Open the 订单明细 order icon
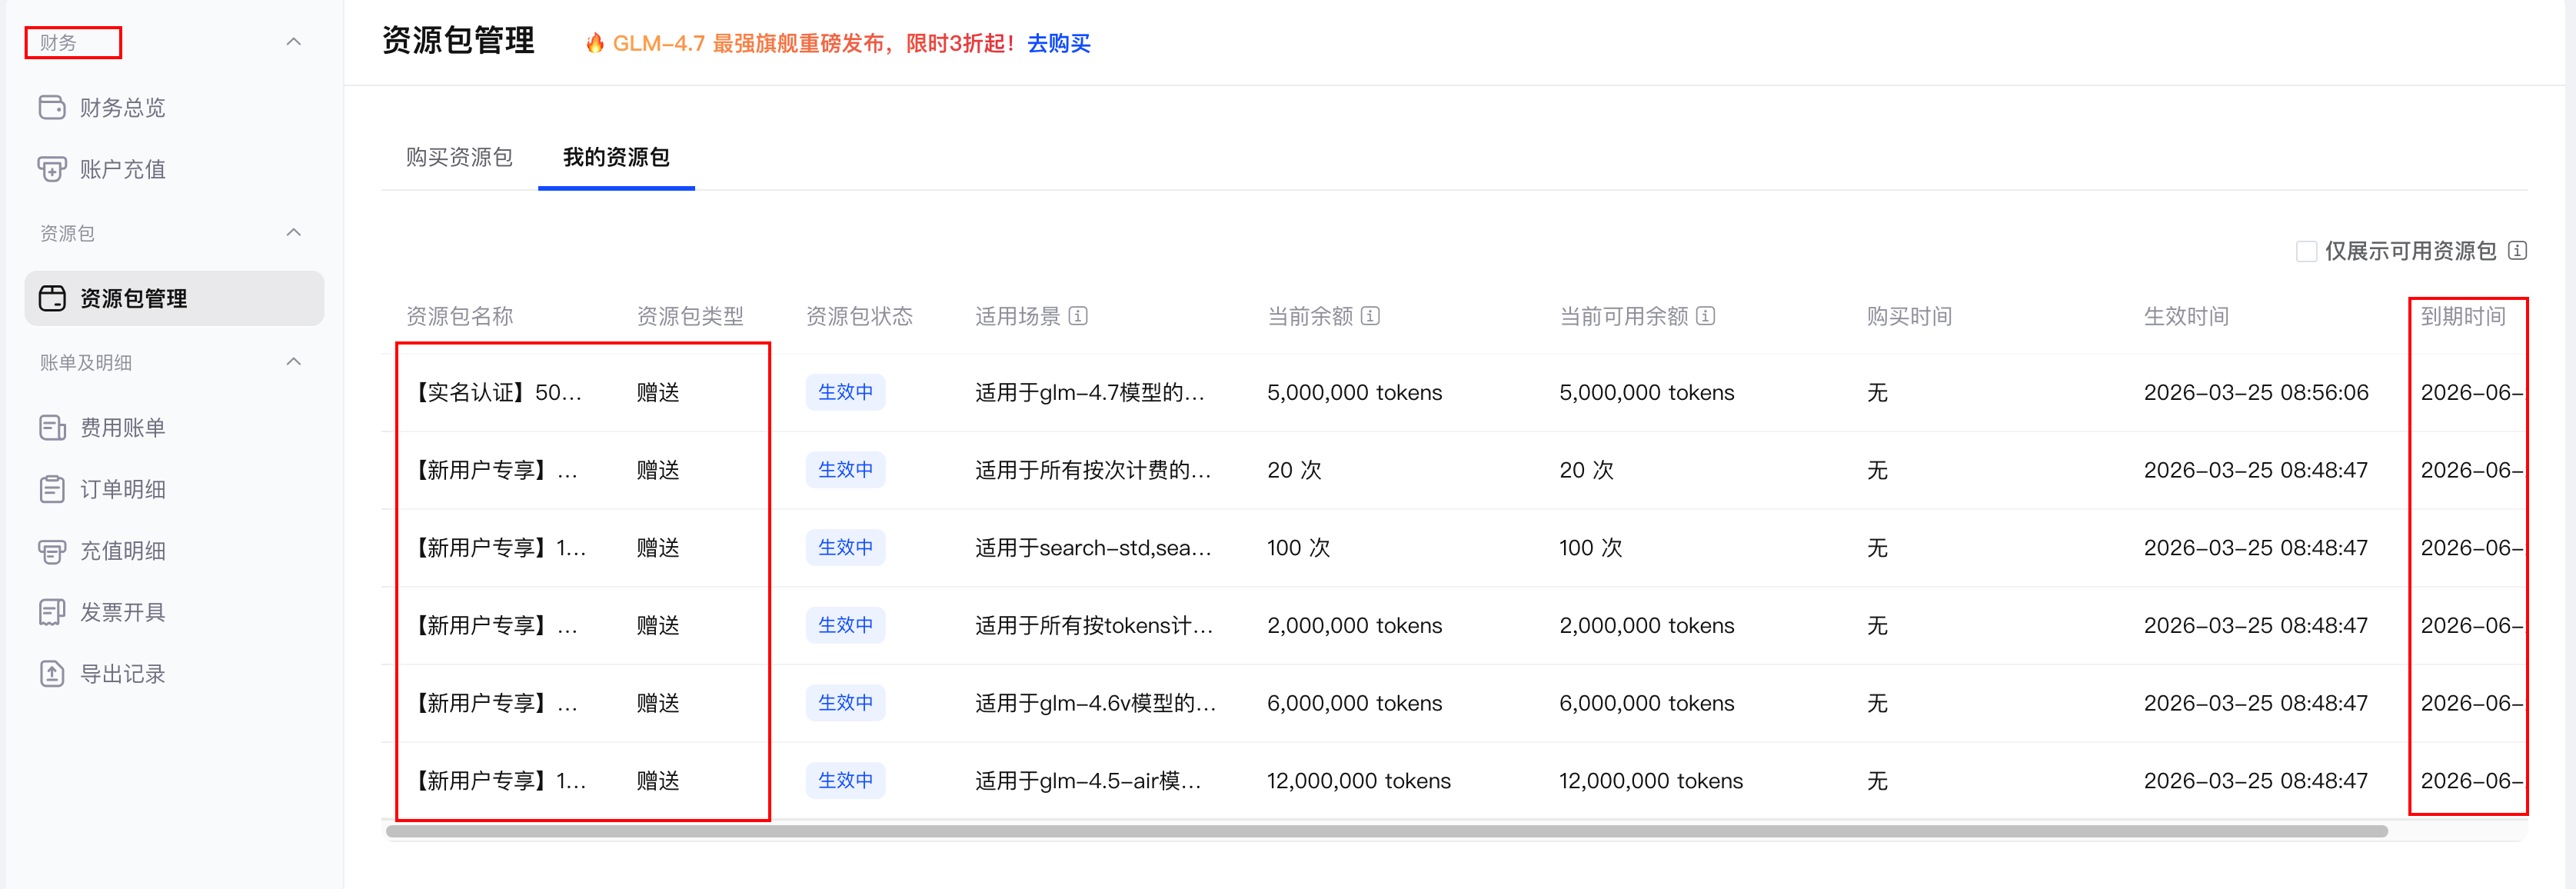Viewport: 2576px width, 889px height. click(52, 489)
